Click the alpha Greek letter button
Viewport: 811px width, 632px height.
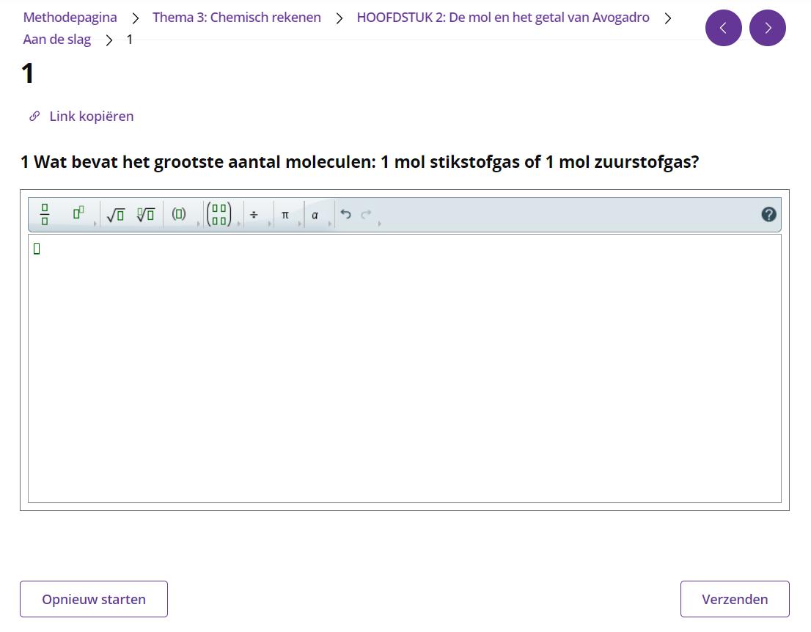point(315,215)
